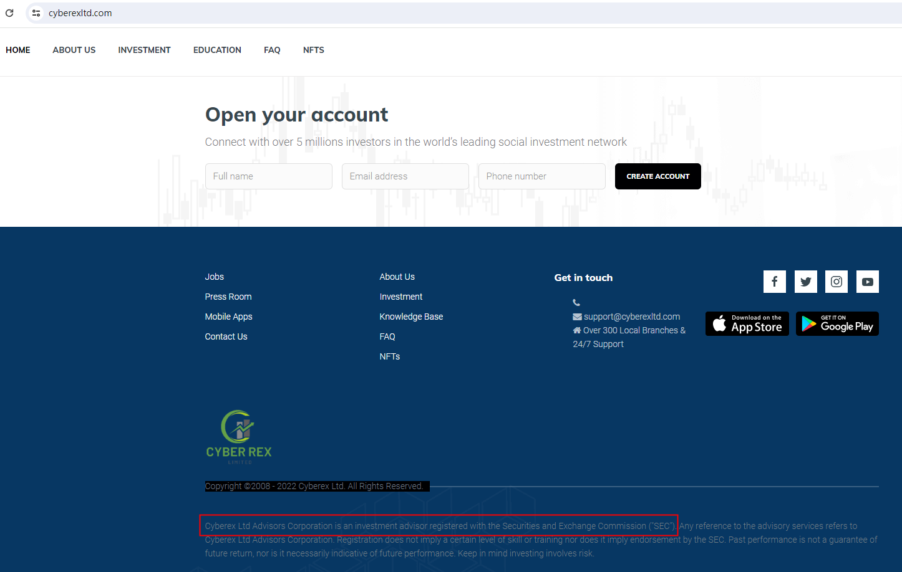The width and height of the screenshot is (902, 572).
Task: Click the App Store download badge
Action: 747,324
